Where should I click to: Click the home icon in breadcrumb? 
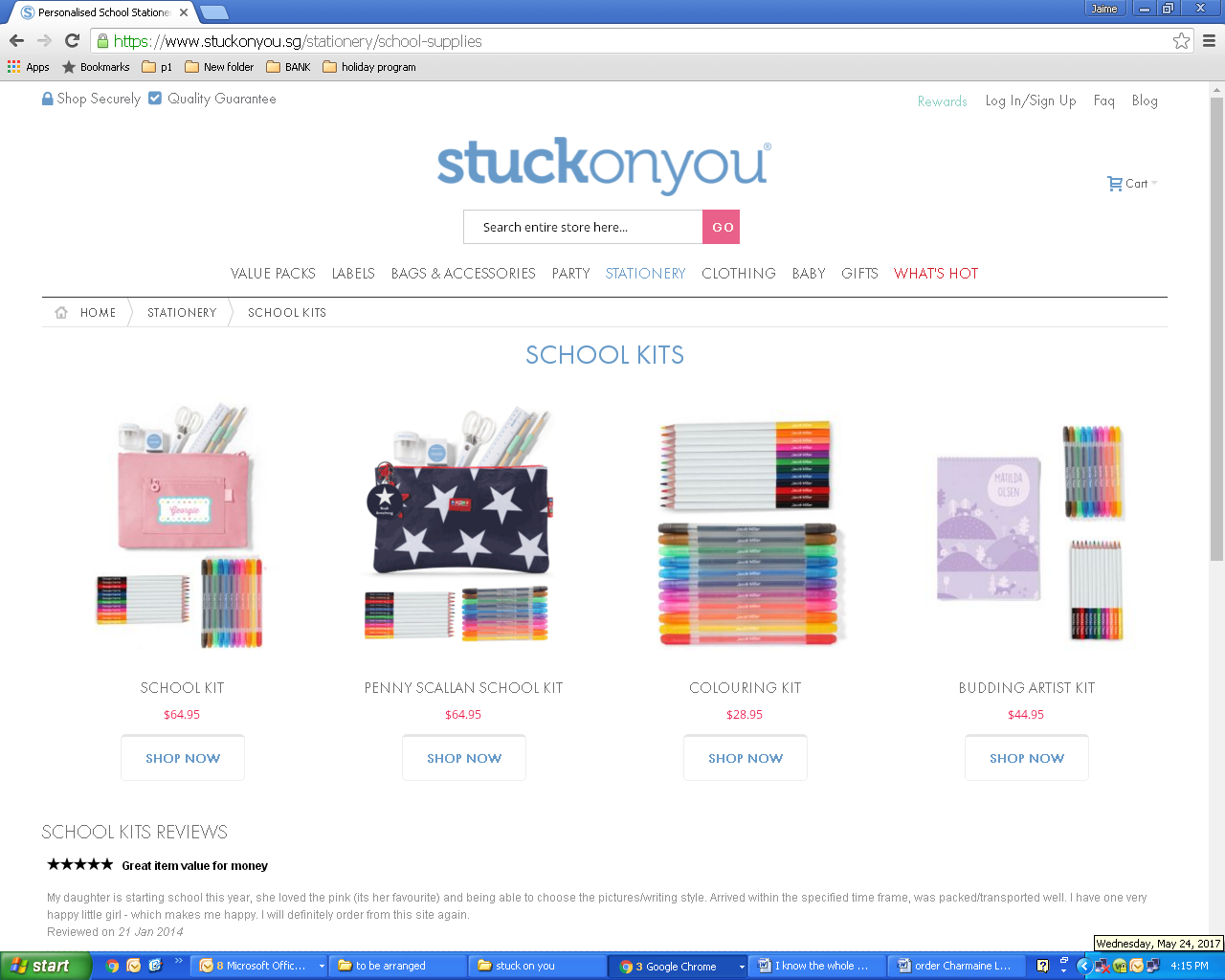coord(61,312)
